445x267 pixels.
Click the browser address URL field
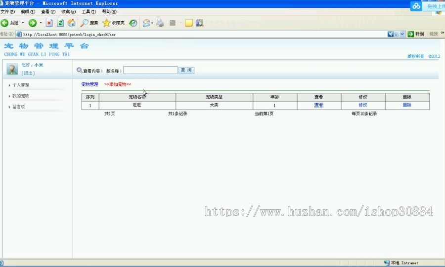pyautogui.click(x=202, y=34)
